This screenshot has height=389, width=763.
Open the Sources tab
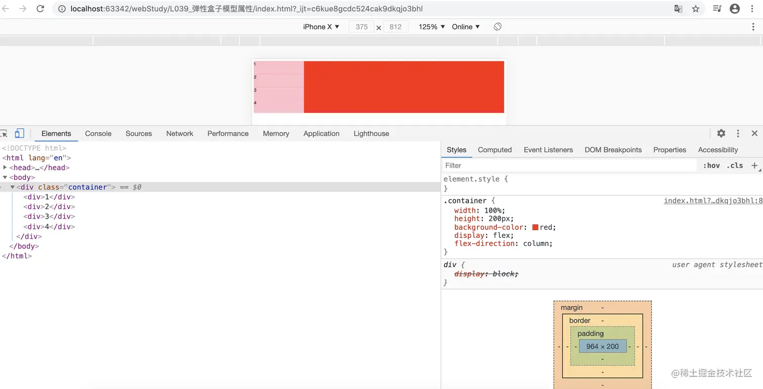(139, 134)
